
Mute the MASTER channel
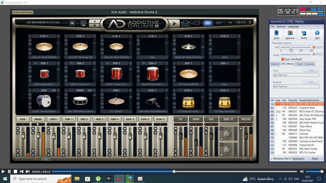tap(241, 129)
